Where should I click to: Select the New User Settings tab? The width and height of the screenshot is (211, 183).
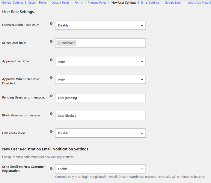pyautogui.click(x=124, y=3)
